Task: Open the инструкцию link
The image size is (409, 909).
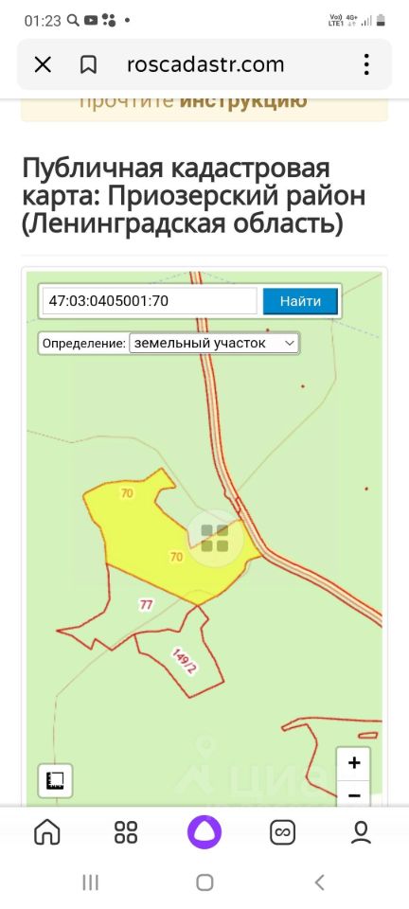Action: [242, 102]
